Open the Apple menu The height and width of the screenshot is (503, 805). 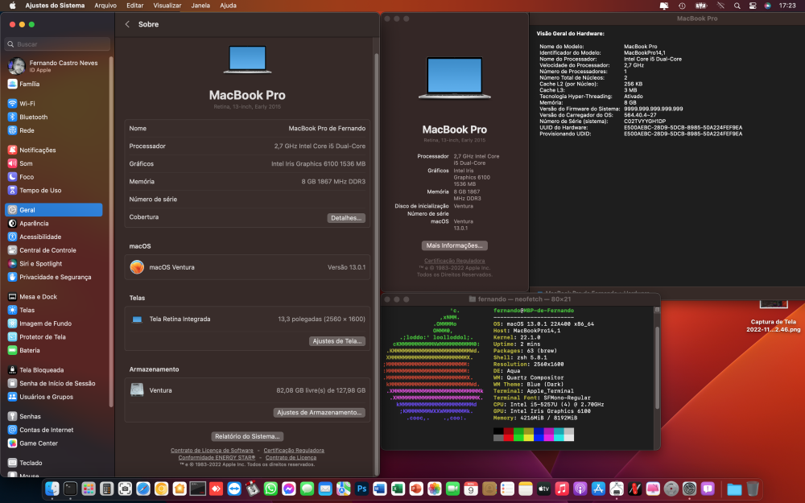(x=12, y=6)
